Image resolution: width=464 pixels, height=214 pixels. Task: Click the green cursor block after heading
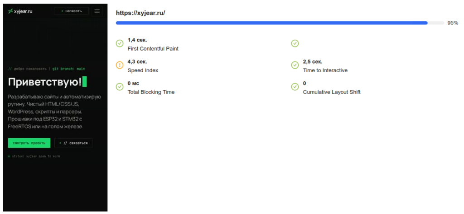pos(85,81)
